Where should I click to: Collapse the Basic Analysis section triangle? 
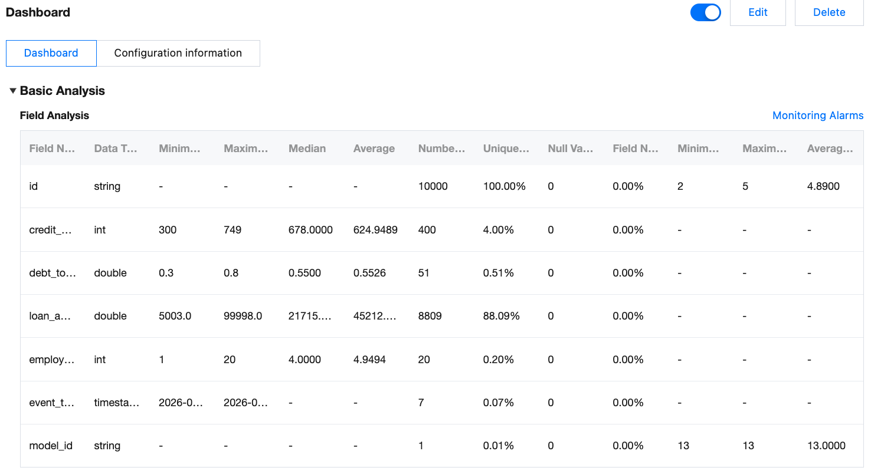point(13,91)
